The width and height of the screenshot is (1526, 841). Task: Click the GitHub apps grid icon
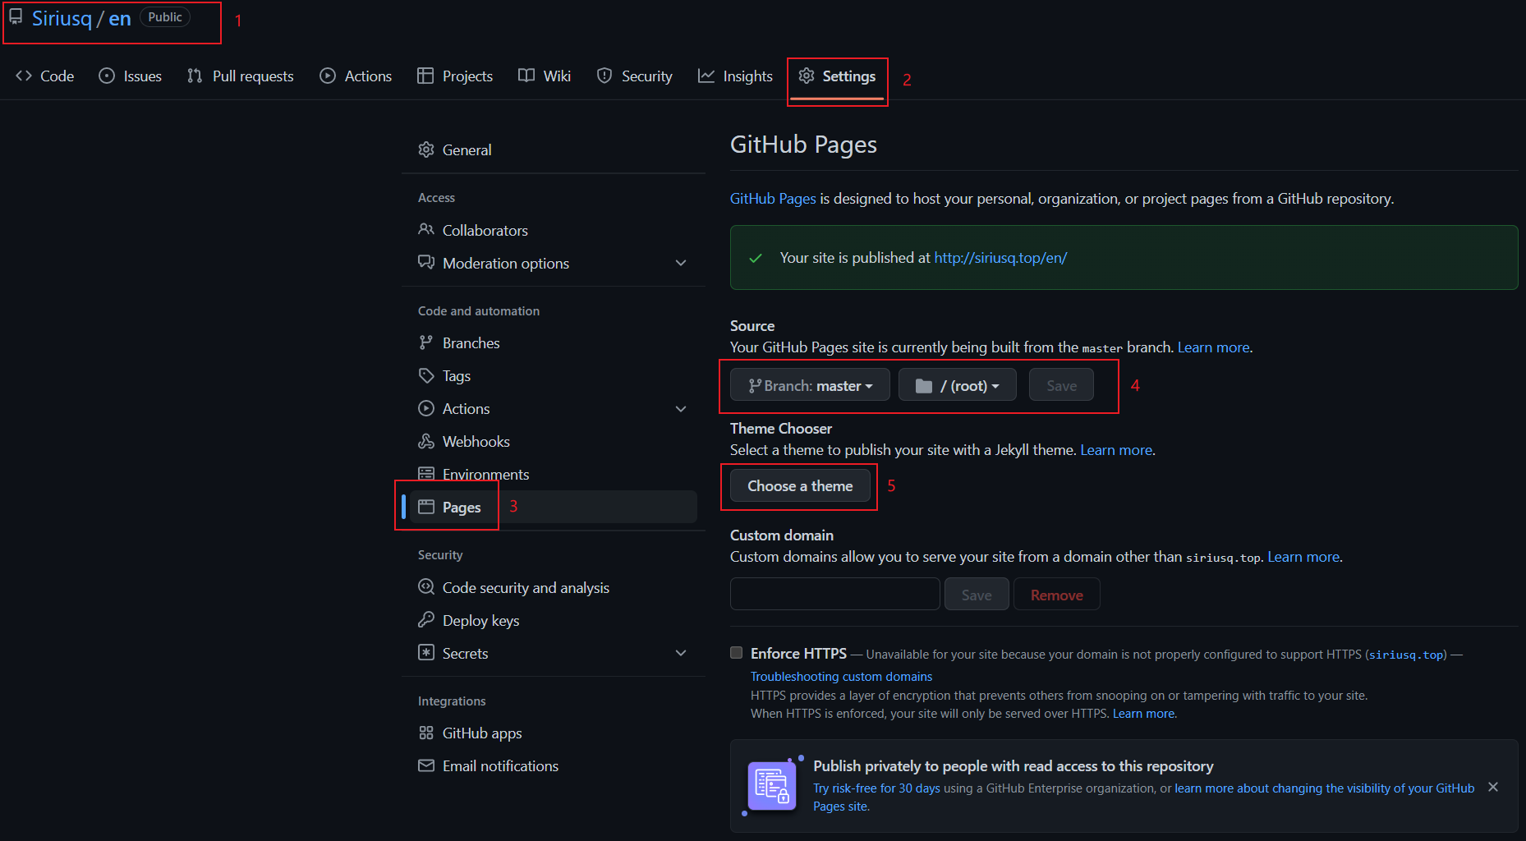coord(425,733)
